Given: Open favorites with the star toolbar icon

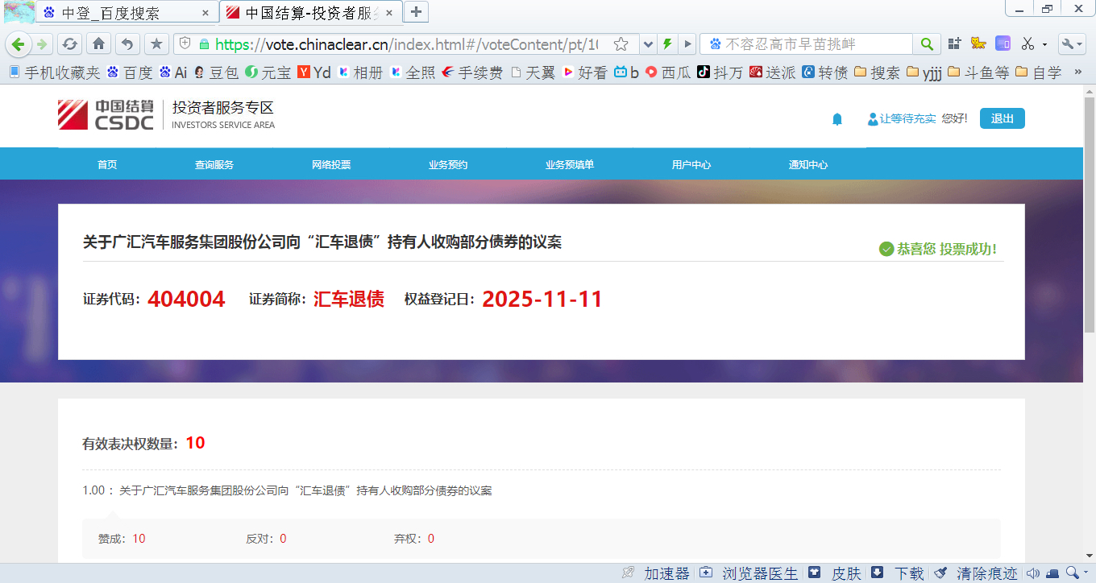Looking at the screenshot, I should pos(156,43).
